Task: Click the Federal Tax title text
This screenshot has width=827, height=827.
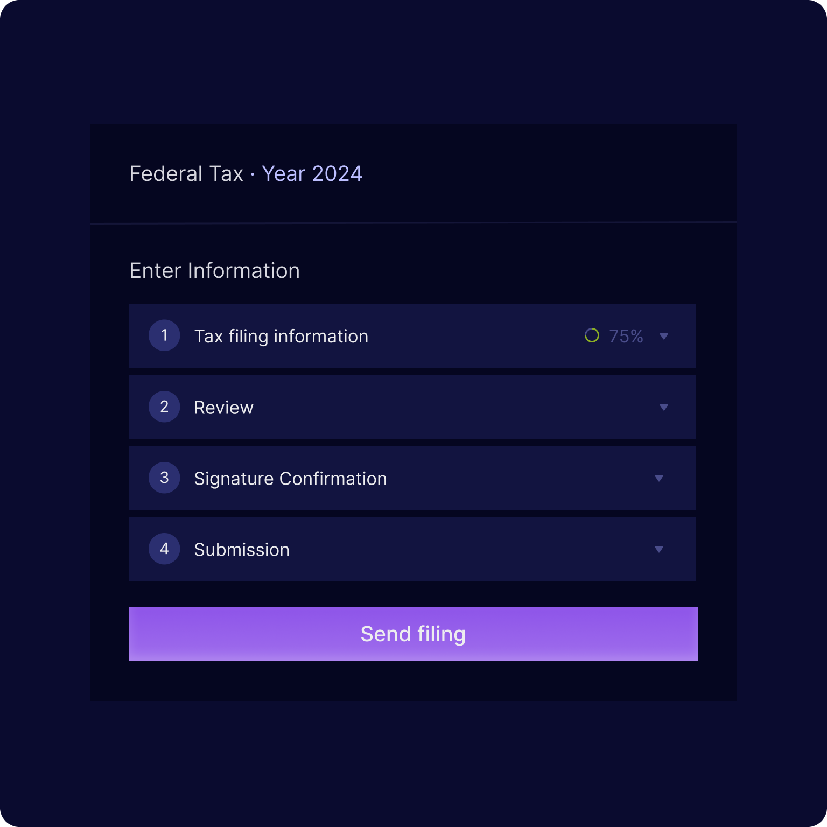Action: [186, 174]
